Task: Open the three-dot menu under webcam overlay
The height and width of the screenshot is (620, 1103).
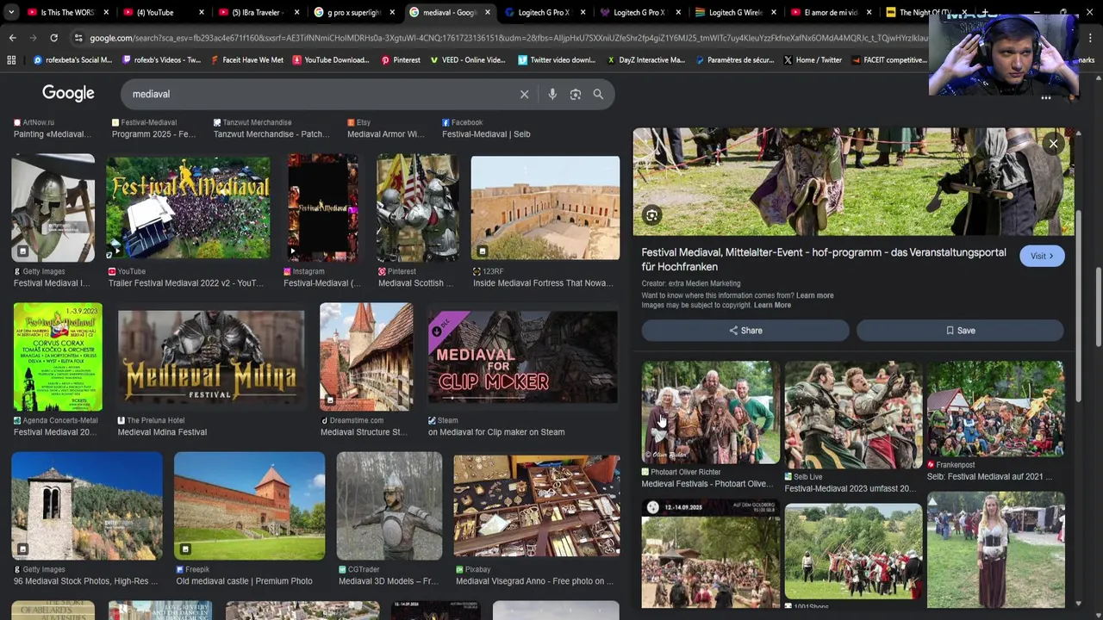Action: click(1045, 98)
